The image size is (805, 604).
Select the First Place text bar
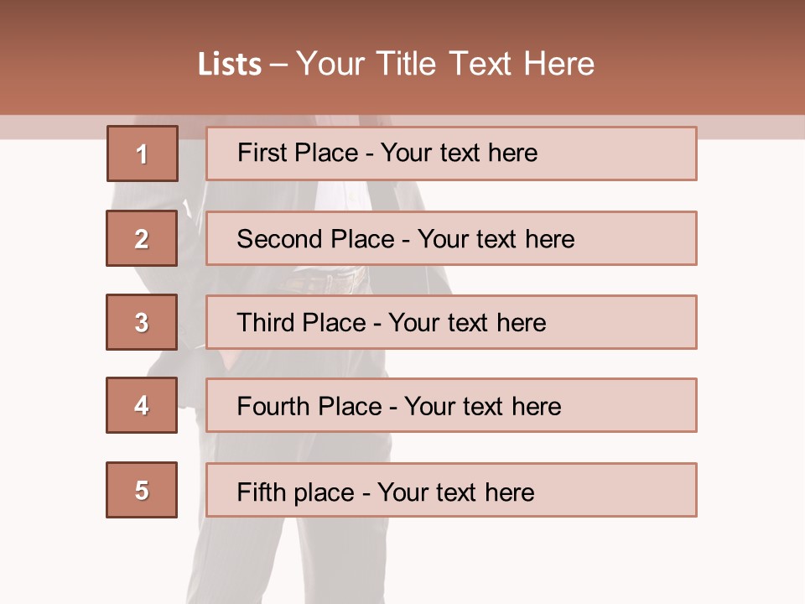pos(451,154)
